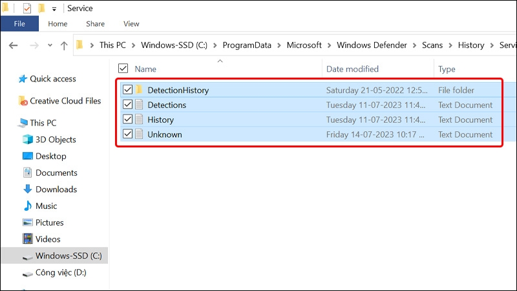Click Friday 14-07-2023 date cell

tap(375, 135)
